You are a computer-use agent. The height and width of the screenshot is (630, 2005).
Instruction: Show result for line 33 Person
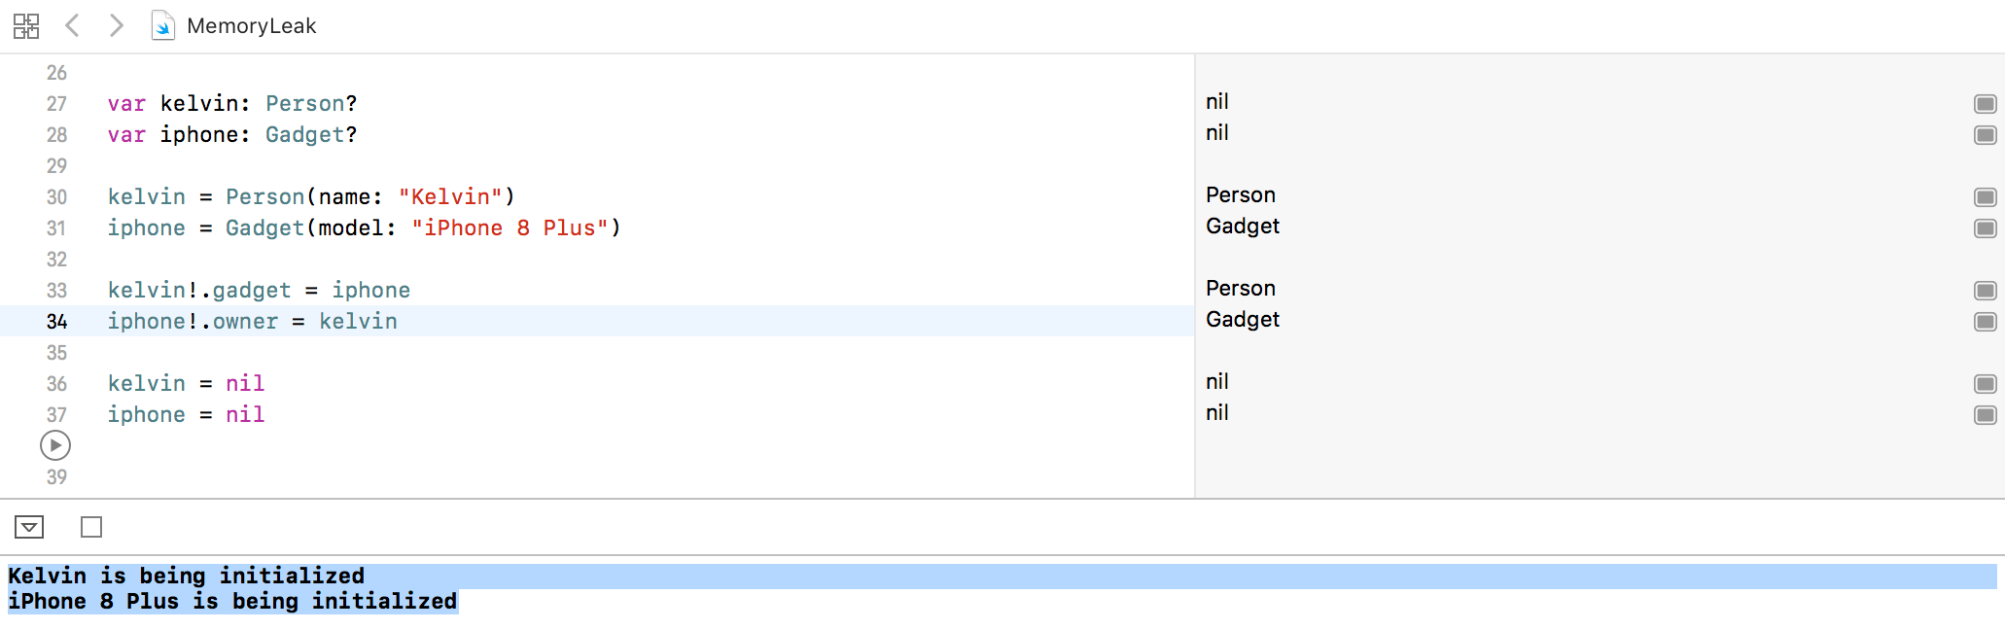[x=1985, y=291]
